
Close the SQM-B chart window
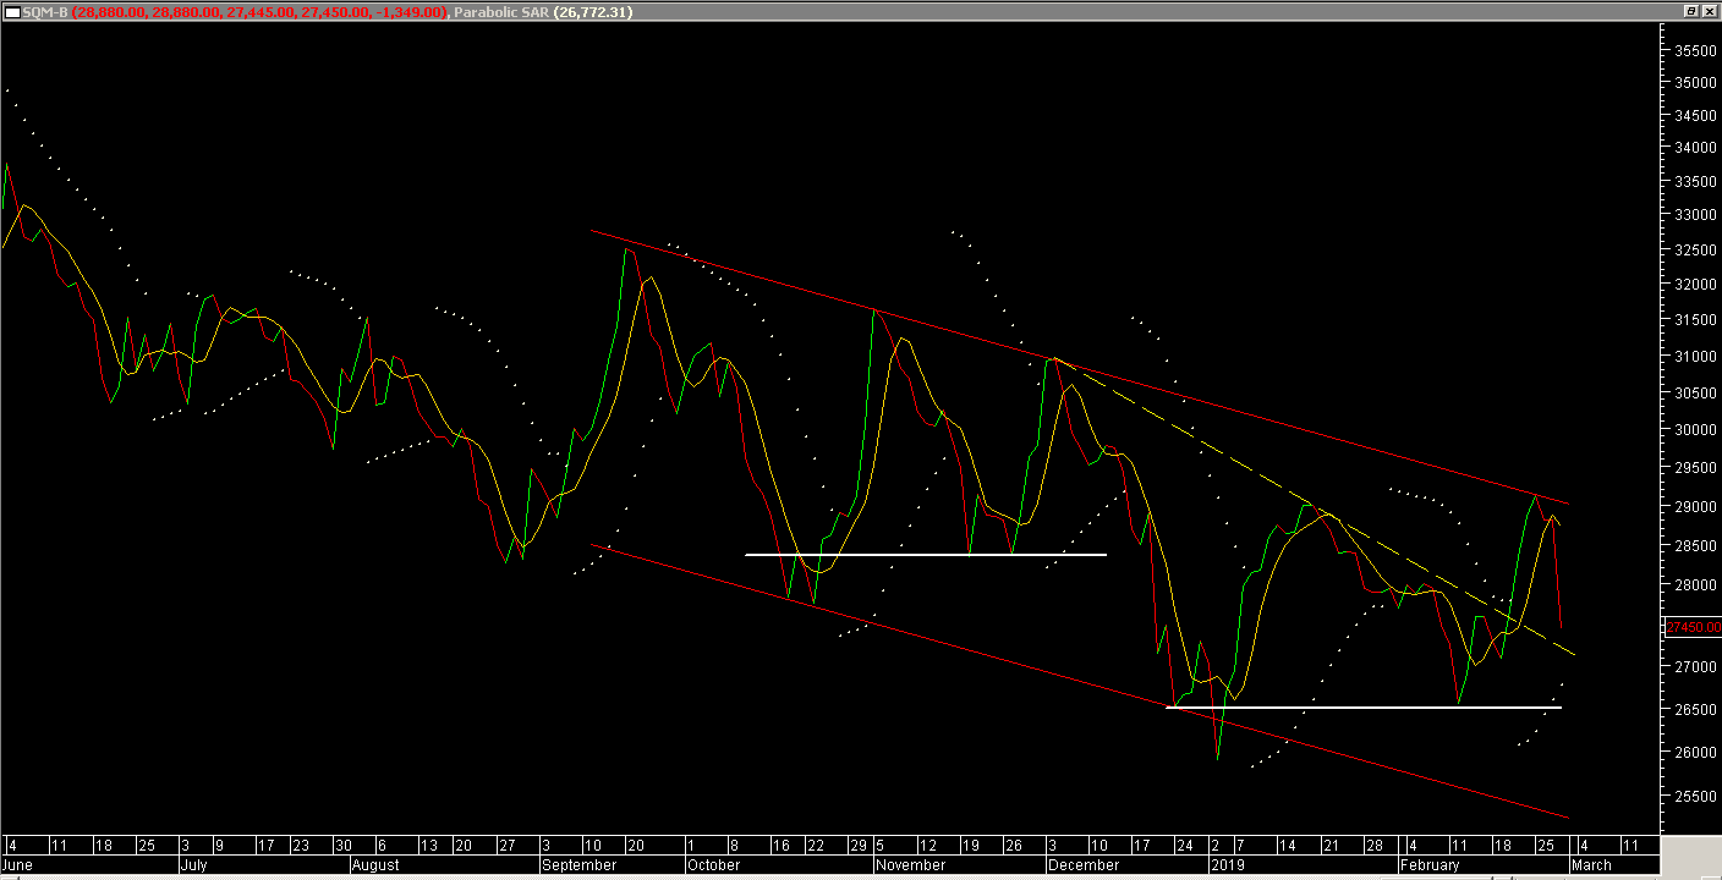point(1709,12)
